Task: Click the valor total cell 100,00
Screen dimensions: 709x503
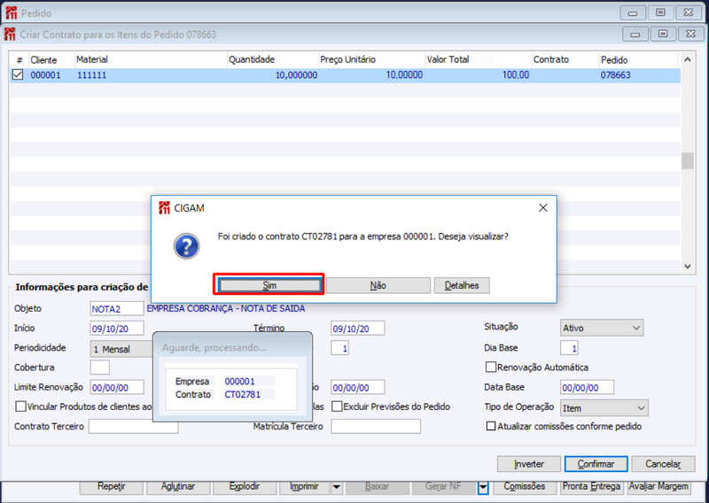Action: click(516, 74)
